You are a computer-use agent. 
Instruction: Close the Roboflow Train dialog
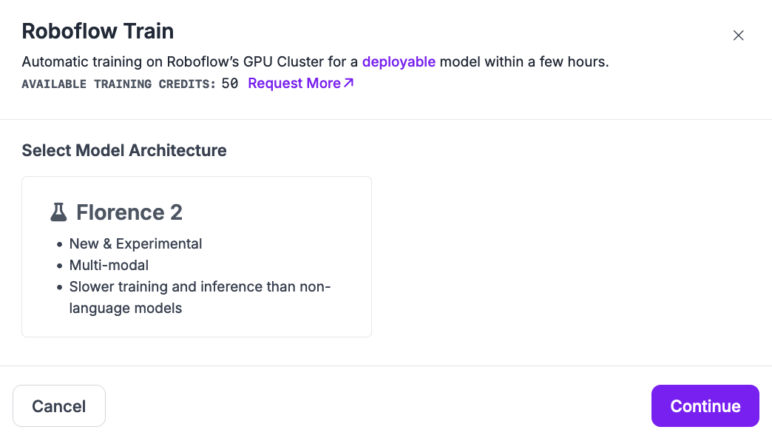pos(738,36)
